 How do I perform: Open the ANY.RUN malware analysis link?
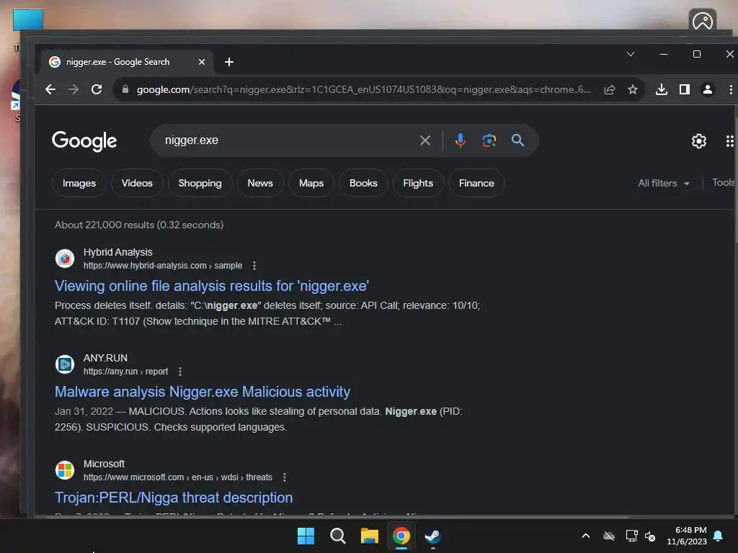point(203,392)
